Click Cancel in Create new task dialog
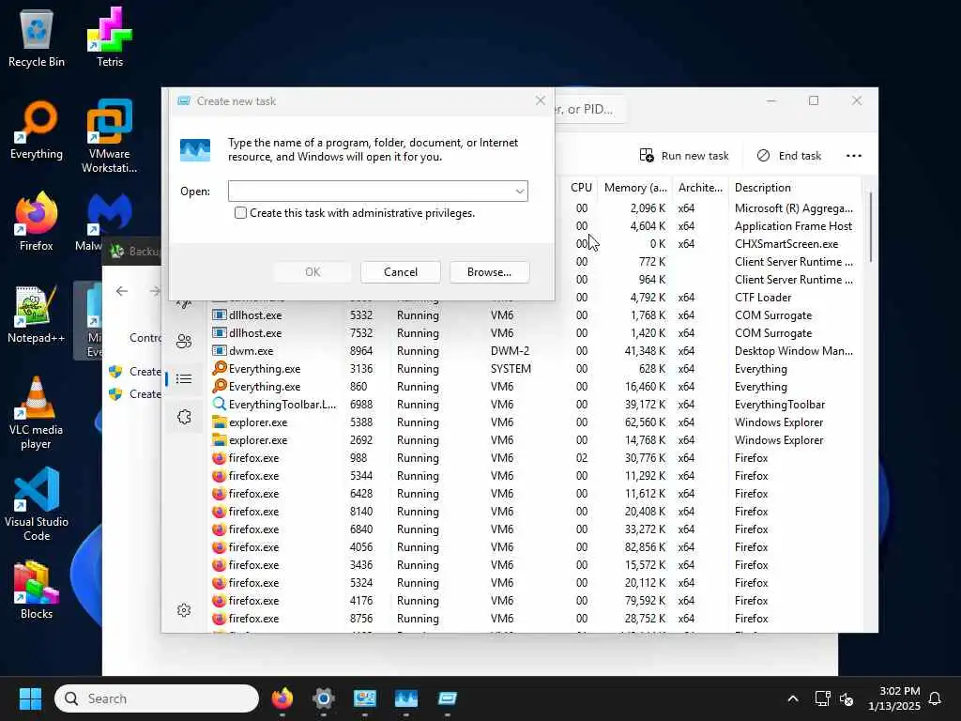961x721 pixels. click(400, 271)
